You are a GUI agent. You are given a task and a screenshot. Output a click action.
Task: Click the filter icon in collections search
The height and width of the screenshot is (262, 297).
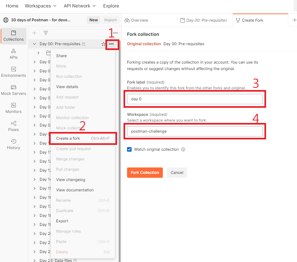[x=46, y=33]
